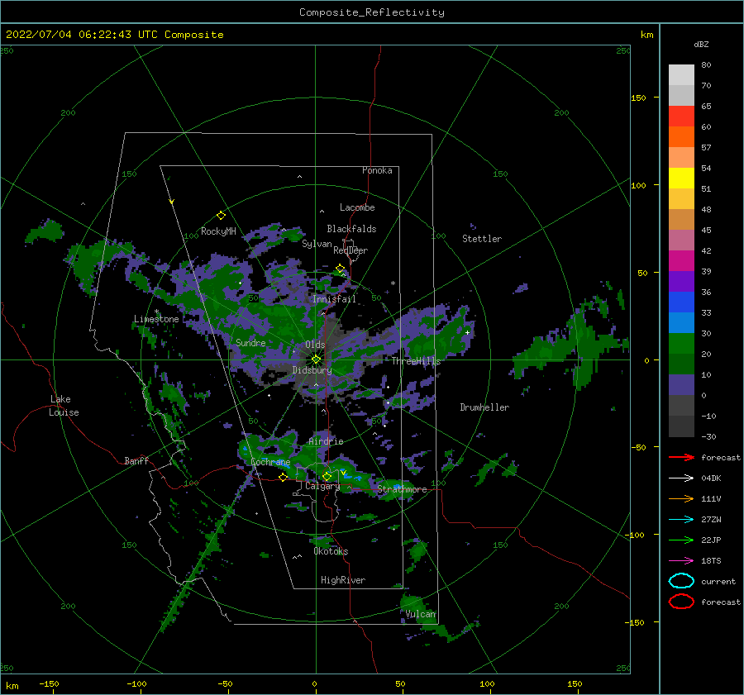Screen dimensions: 744x695
Task: Click the Sundre city label
Action: click(x=250, y=342)
